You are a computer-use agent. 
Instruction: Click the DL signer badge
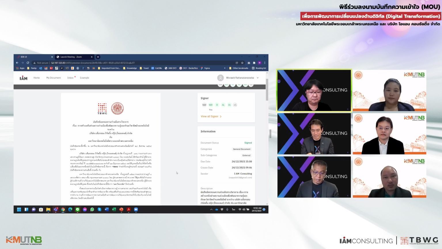[229, 105]
